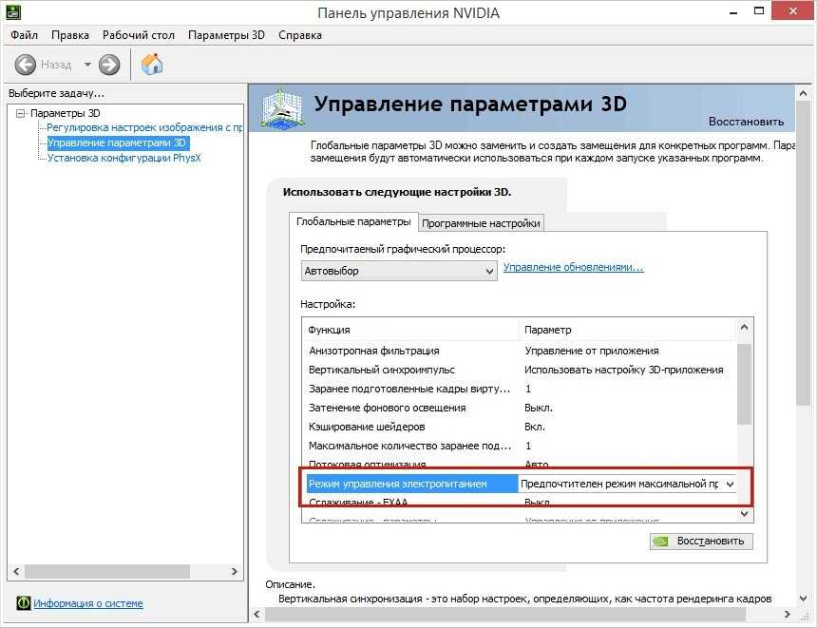Click main panel horizontal scroll left arrow
This screenshot has height=628, width=817.
(256, 615)
